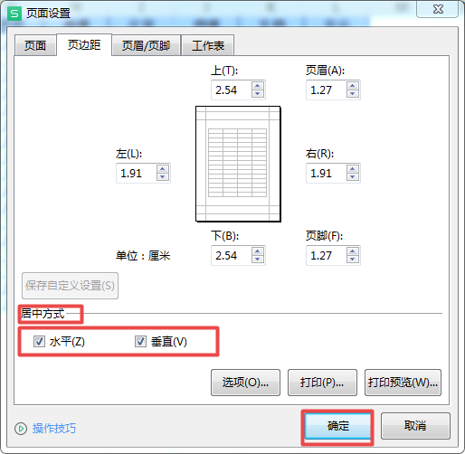Increase the header margin value

click(x=352, y=86)
